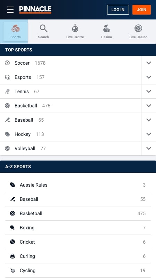Open Curling in A-Z Sports
The width and height of the screenshot is (156, 278).
[x=78, y=256]
